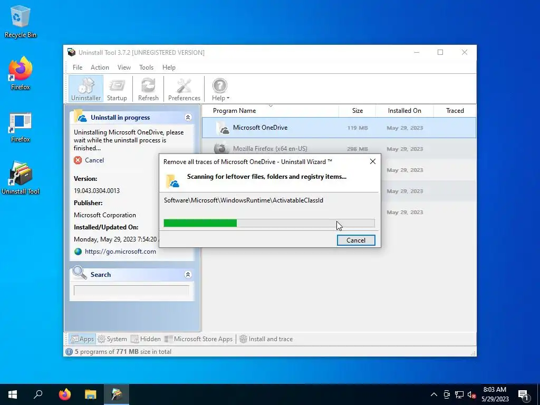Image resolution: width=540 pixels, height=405 pixels.
Task: Click the Uninstall Tool title bar icon
Action: pos(72,52)
